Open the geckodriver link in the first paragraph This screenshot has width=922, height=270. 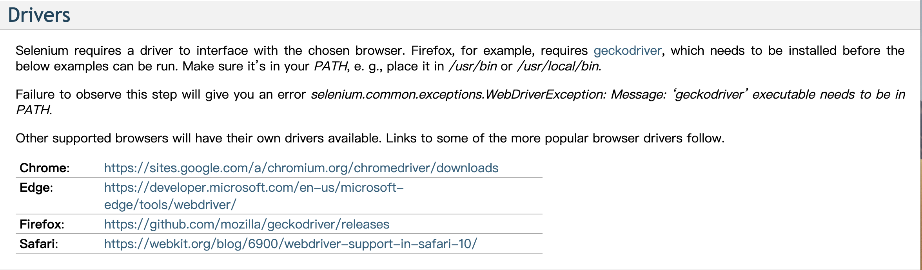pos(627,51)
